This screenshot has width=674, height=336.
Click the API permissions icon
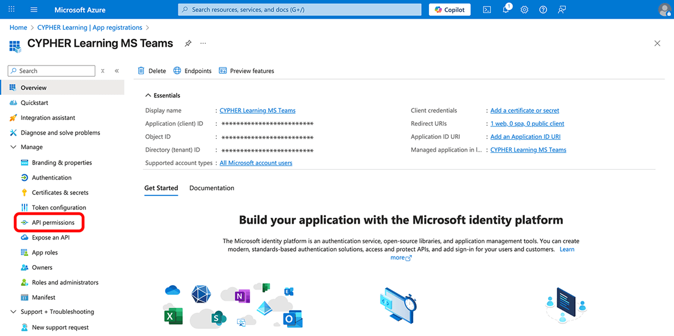coord(25,223)
